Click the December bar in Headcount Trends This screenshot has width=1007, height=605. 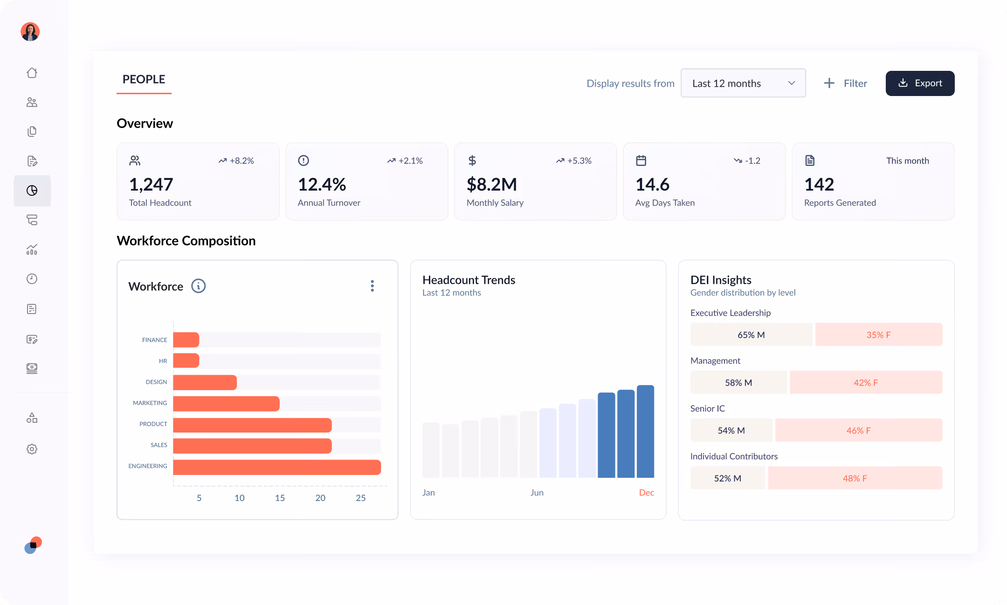[645, 431]
